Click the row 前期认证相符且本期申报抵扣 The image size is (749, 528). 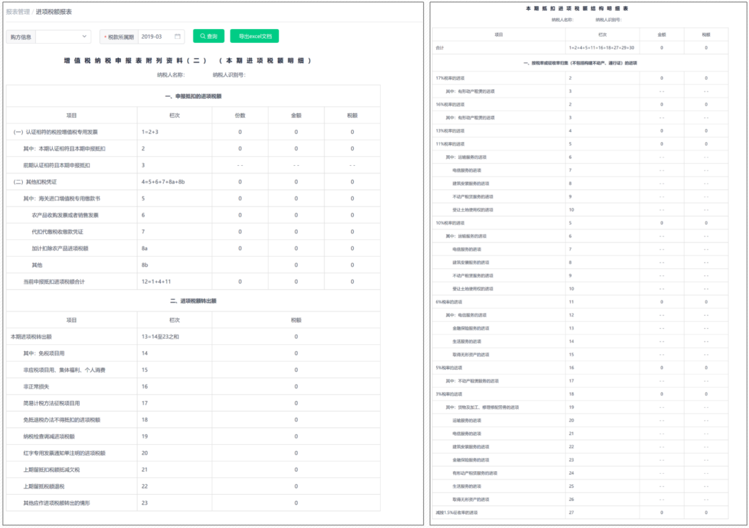point(193,165)
